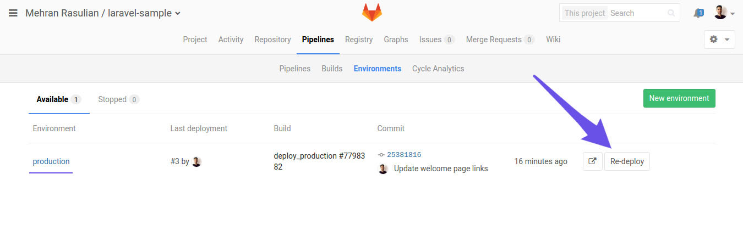743x247 pixels.
Task: Select the Available environments tab
Action: (58, 99)
